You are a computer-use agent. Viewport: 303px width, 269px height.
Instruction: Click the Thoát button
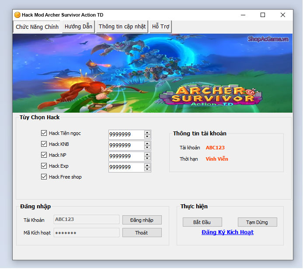click(x=142, y=233)
